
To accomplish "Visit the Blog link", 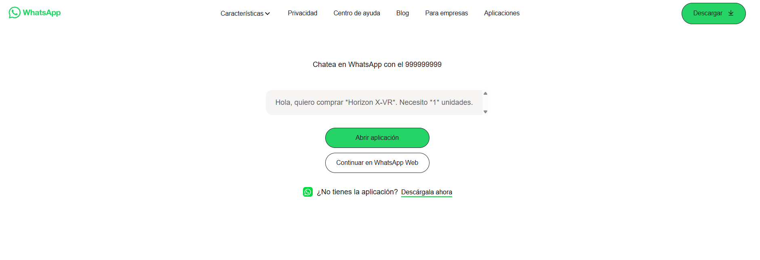I will click(x=402, y=13).
